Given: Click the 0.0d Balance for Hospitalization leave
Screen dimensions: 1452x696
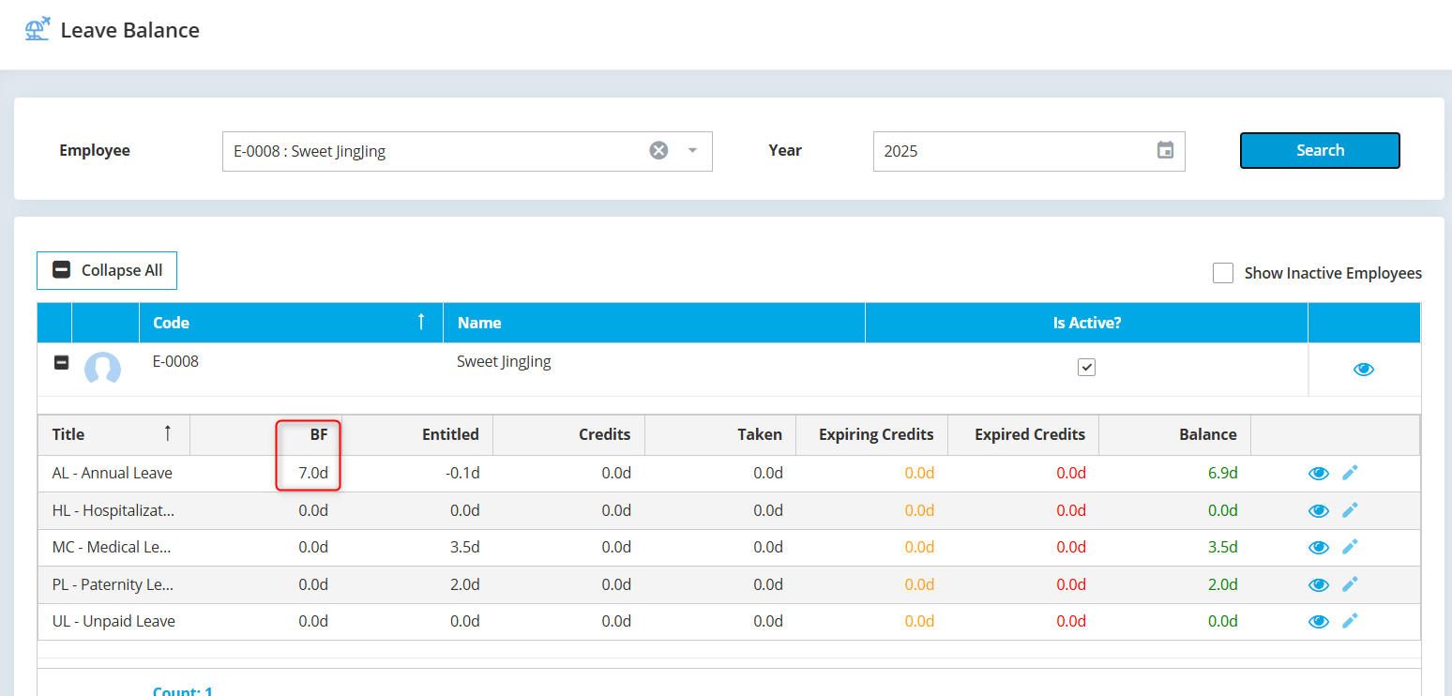Looking at the screenshot, I should (1222, 510).
